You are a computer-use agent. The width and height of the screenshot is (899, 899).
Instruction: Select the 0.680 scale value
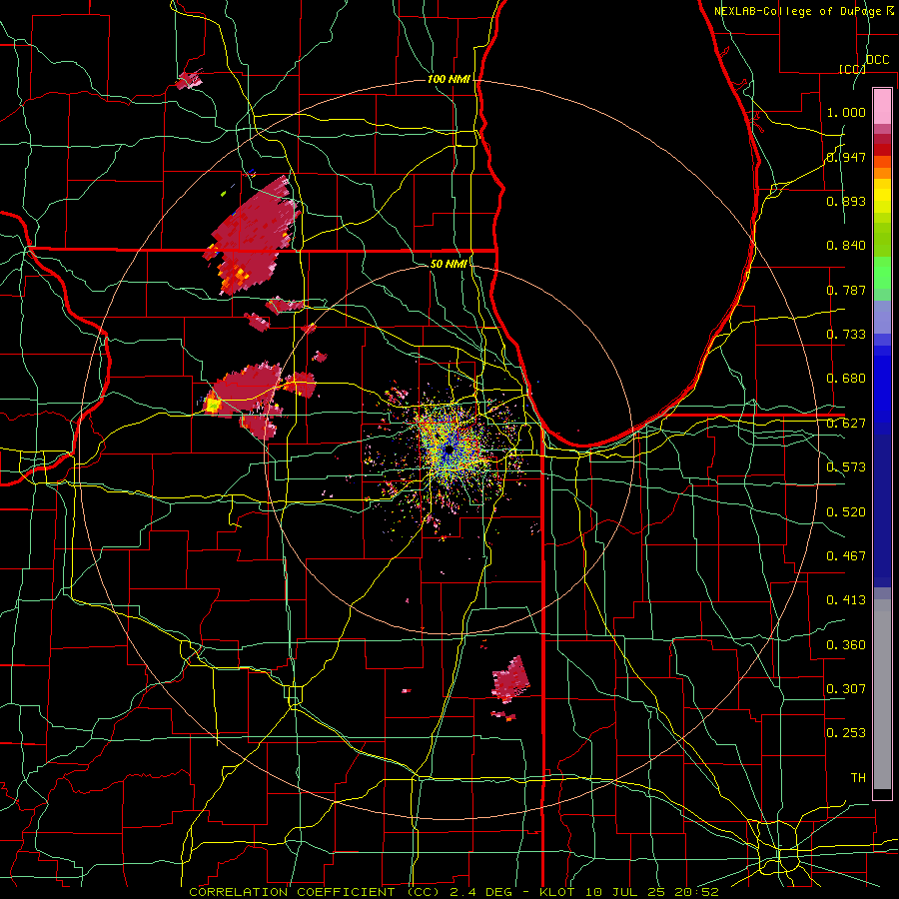pyautogui.click(x=846, y=379)
